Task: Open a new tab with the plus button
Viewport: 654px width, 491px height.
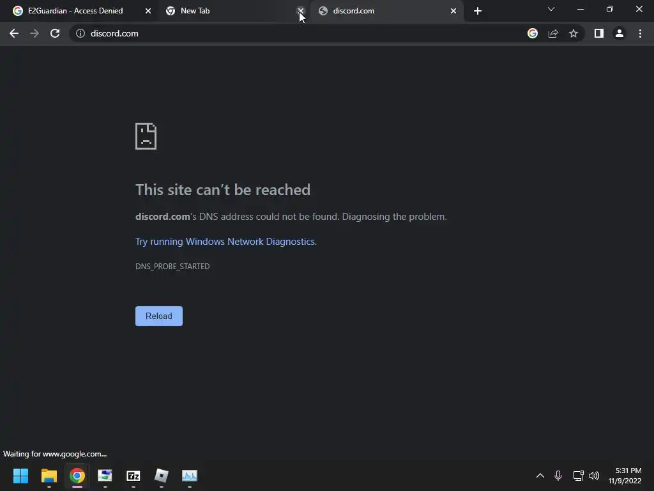Action: click(x=478, y=11)
